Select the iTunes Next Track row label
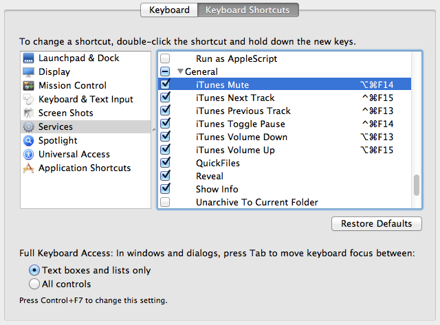The width and height of the screenshot is (440, 325). click(x=235, y=98)
